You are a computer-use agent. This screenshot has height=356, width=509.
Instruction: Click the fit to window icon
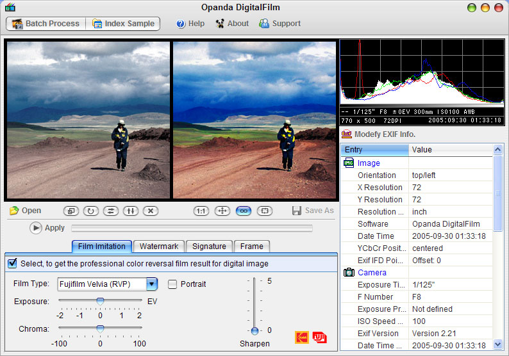pos(265,211)
